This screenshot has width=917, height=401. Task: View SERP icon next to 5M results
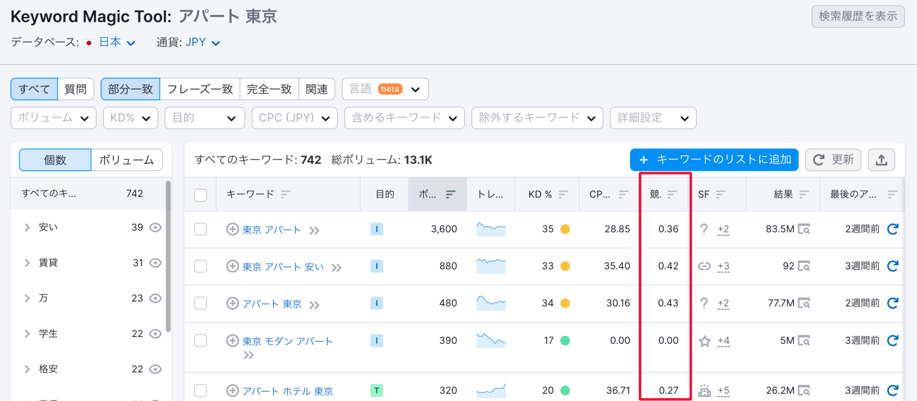(x=804, y=340)
